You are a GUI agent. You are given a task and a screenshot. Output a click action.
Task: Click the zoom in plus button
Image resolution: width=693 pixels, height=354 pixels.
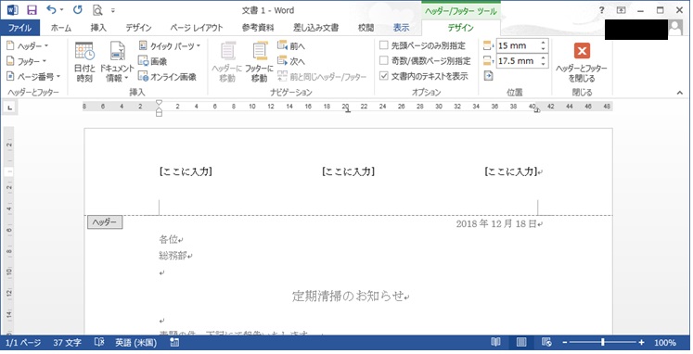point(641,343)
